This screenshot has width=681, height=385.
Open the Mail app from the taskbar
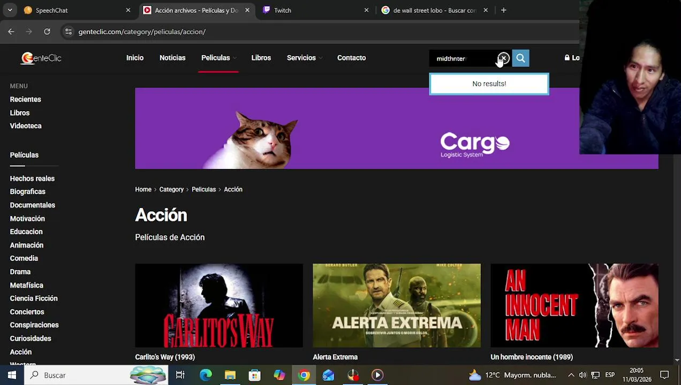[328, 375]
